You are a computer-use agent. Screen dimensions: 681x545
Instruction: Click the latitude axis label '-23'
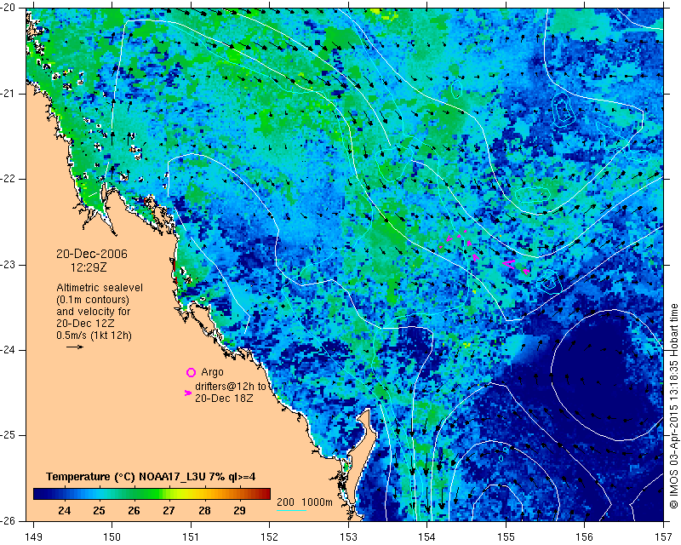(x=8, y=264)
